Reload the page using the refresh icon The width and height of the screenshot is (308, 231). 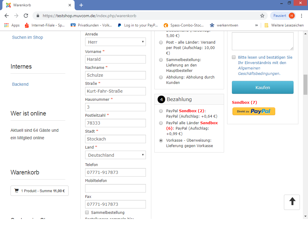pyautogui.click(x=26, y=16)
